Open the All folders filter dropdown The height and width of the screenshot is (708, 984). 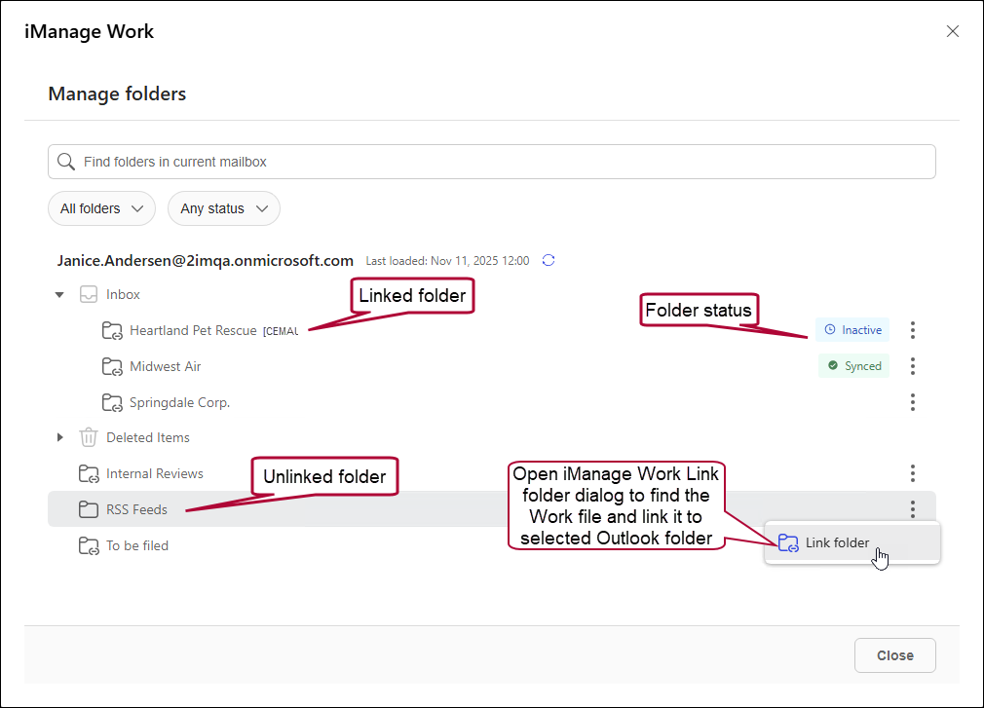[x=101, y=208]
